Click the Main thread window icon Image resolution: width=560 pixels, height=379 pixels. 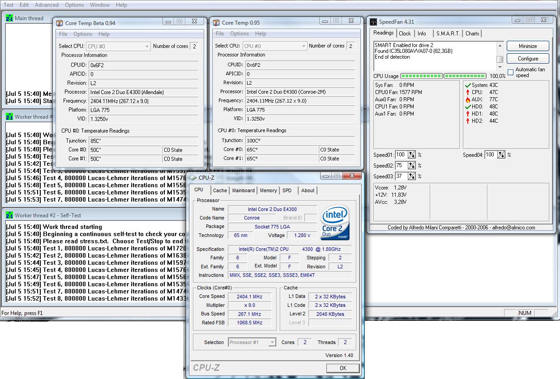click(9, 18)
